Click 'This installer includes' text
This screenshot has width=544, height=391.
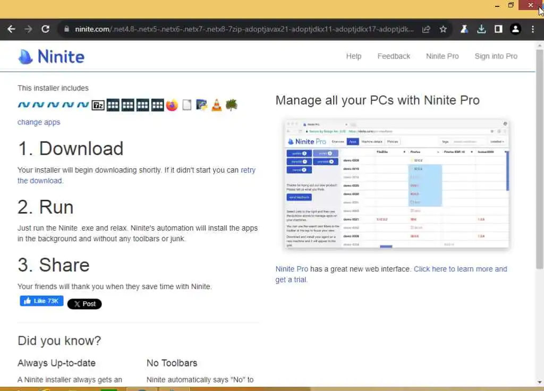coord(53,88)
